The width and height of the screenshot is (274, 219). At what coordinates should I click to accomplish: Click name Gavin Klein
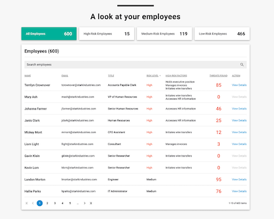point(32,156)
